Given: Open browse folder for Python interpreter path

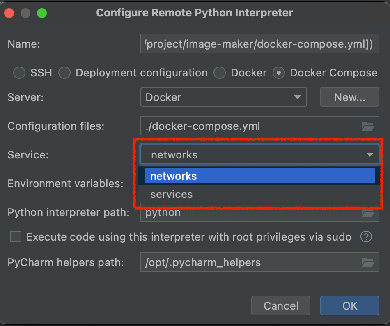Looking at the screenshot, I should point(367,214).
